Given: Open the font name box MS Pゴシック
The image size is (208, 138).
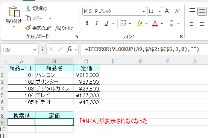Looking at the screenshot, I should (114, 11).
